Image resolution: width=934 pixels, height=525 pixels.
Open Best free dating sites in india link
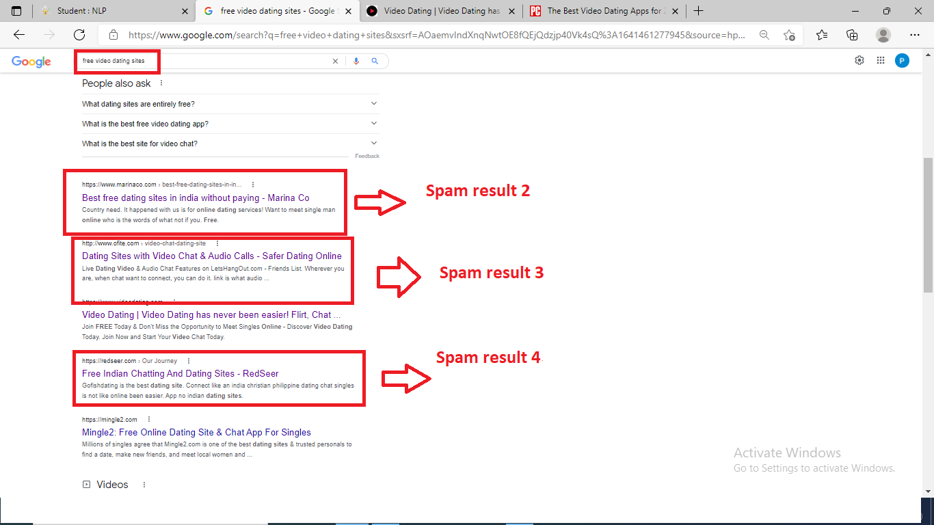coord(196,198)
